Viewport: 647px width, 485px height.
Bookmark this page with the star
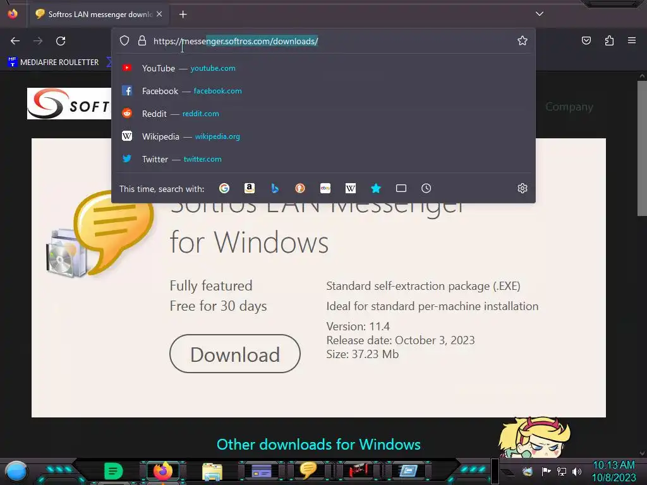[523, 40]
